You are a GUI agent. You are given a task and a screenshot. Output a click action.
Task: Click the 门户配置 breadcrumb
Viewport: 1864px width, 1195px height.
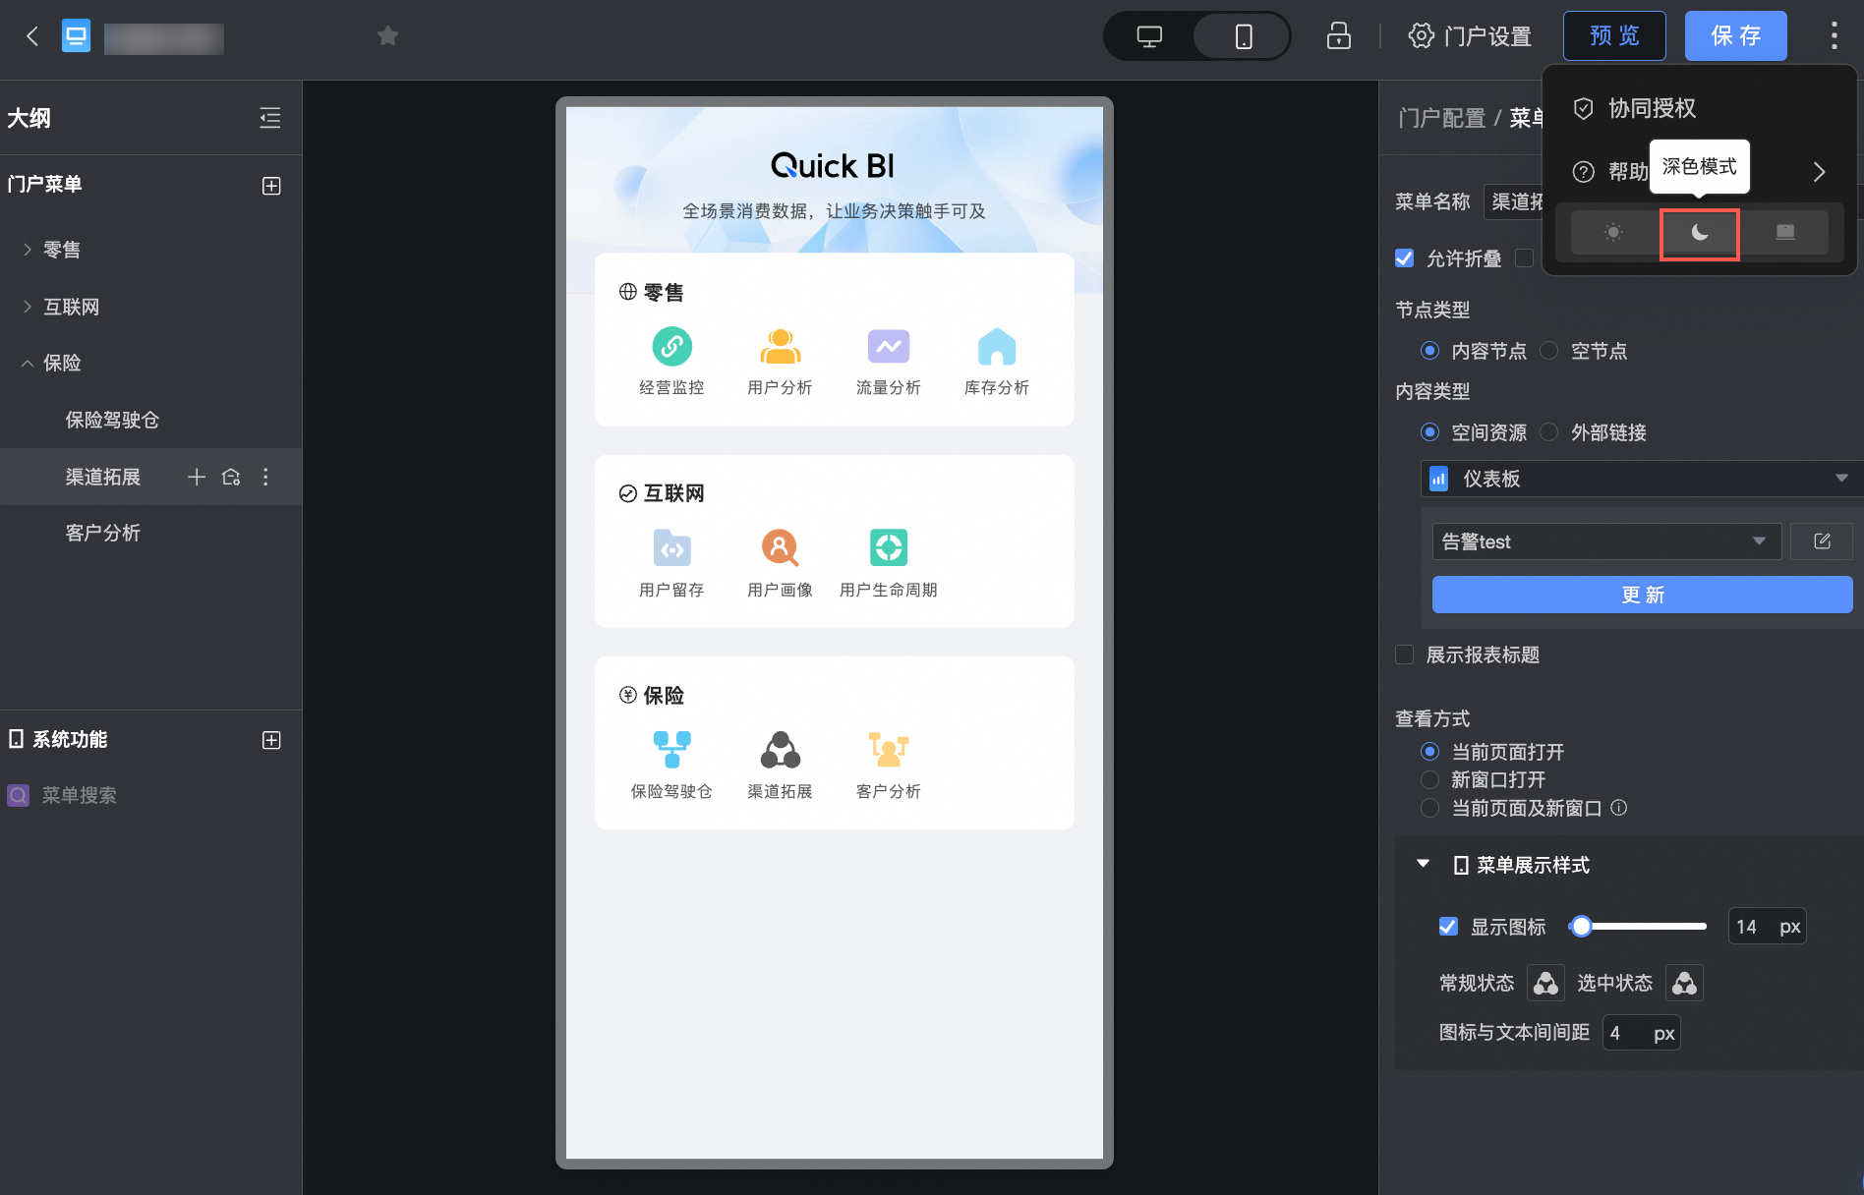coord(1441,118)
